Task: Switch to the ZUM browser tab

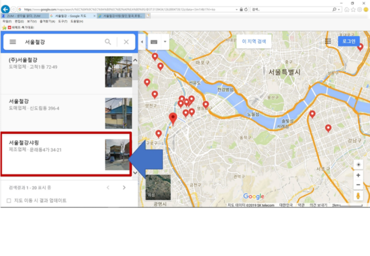Action: [25, 16]
